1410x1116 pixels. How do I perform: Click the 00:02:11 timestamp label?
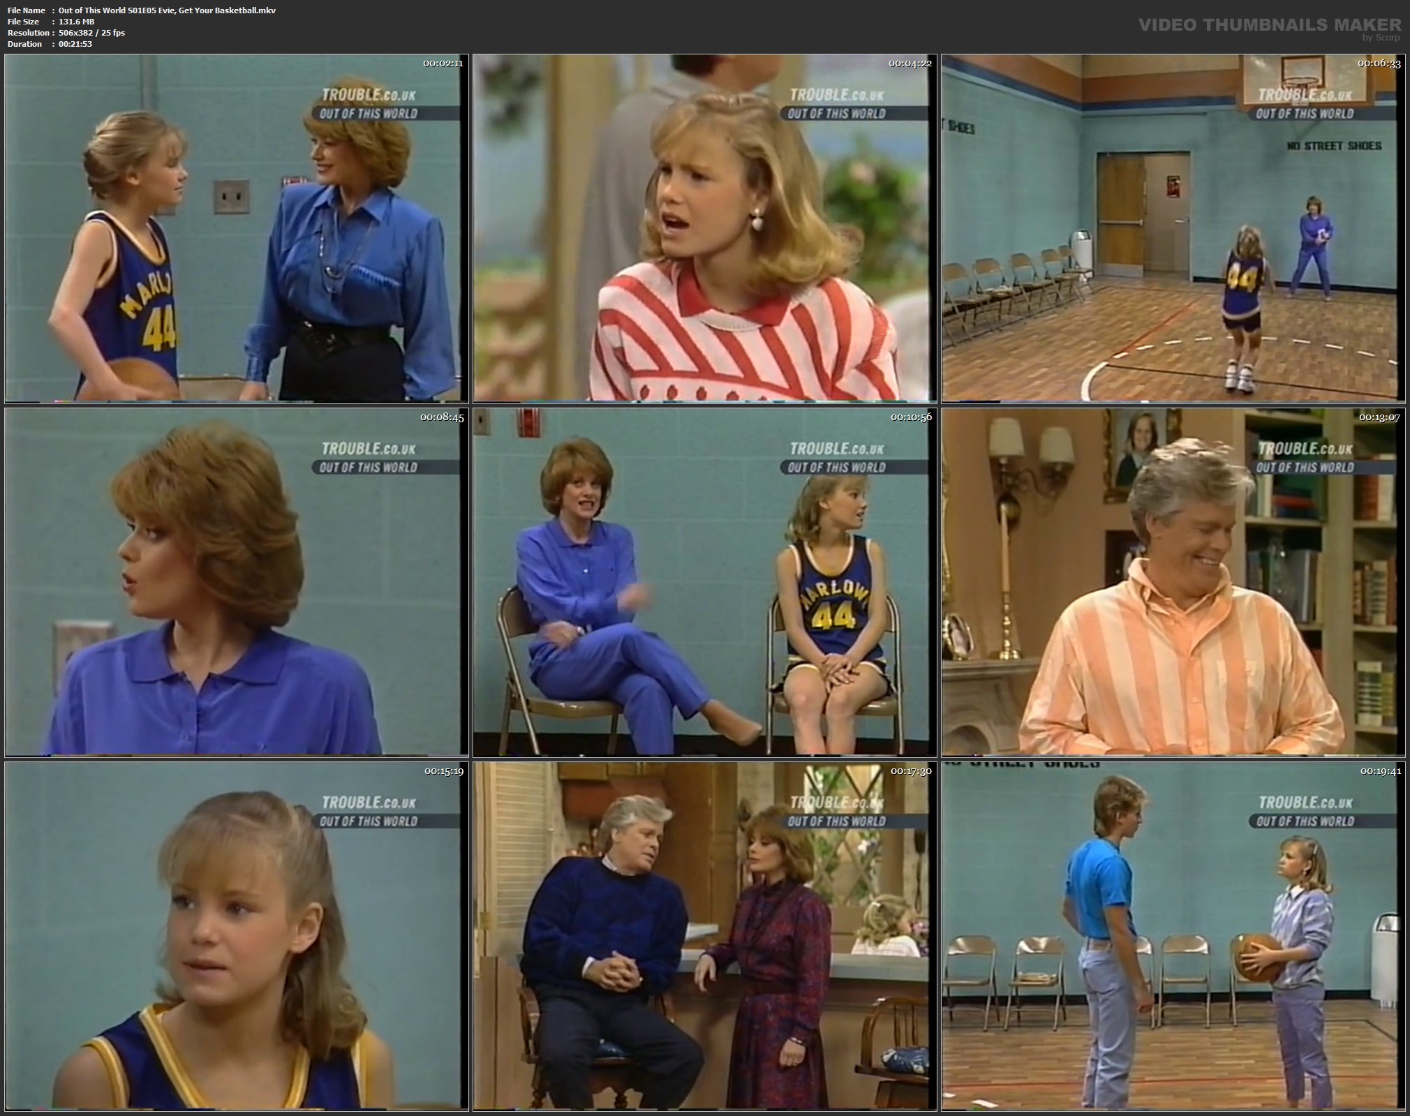coord(443,64)
